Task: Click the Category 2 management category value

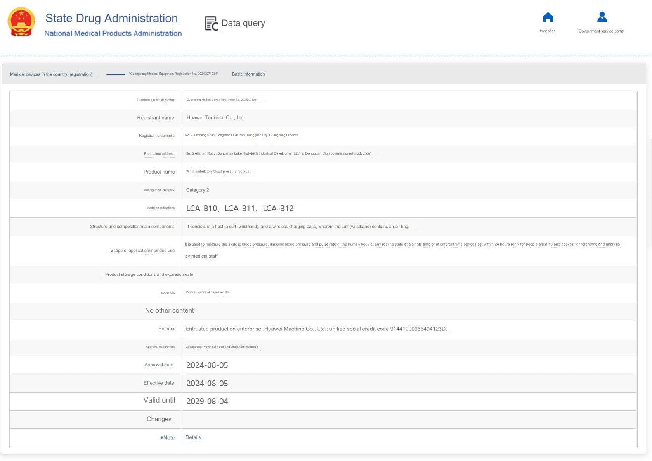Action: coord(197,190)
